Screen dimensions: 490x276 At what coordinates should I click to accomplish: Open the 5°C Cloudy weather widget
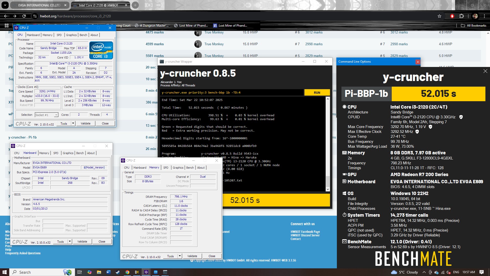point(405,272)
